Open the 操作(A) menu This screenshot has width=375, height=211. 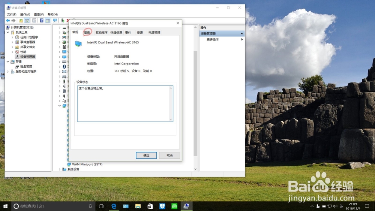25,15
